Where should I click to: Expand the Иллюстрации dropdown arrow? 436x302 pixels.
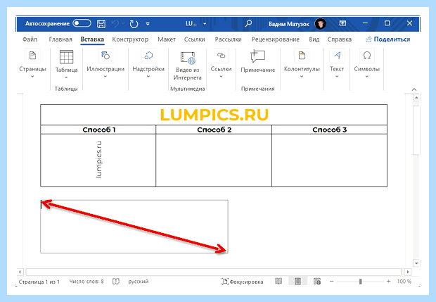105,76
